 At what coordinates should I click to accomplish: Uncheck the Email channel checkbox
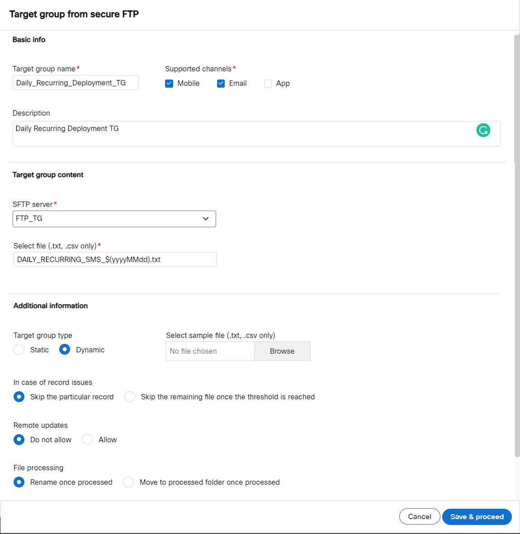(221, 84)
